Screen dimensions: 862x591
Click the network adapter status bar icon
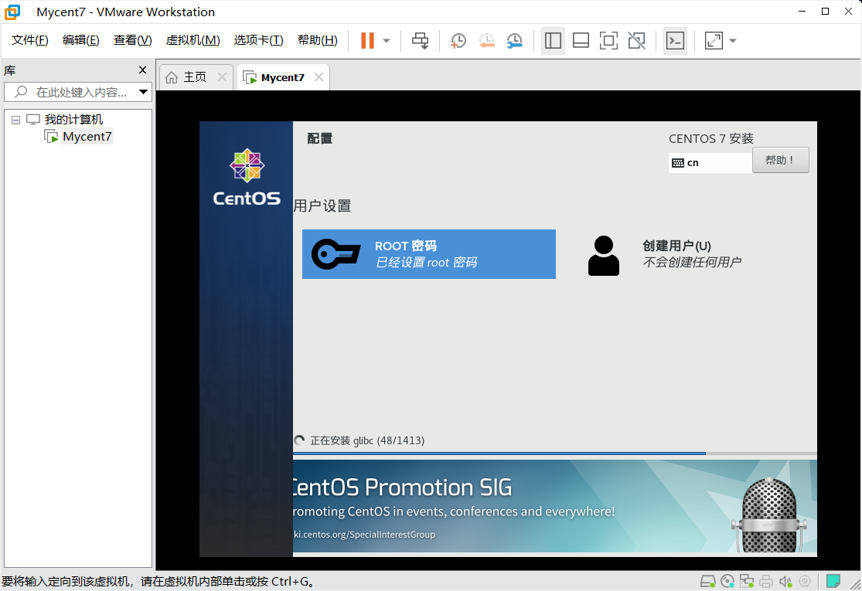coord(747,581)
